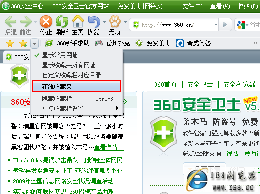This screenshot has height=194, width=260.
Task: Open search engine selector dropdown arrow
Action: point(247,25)
